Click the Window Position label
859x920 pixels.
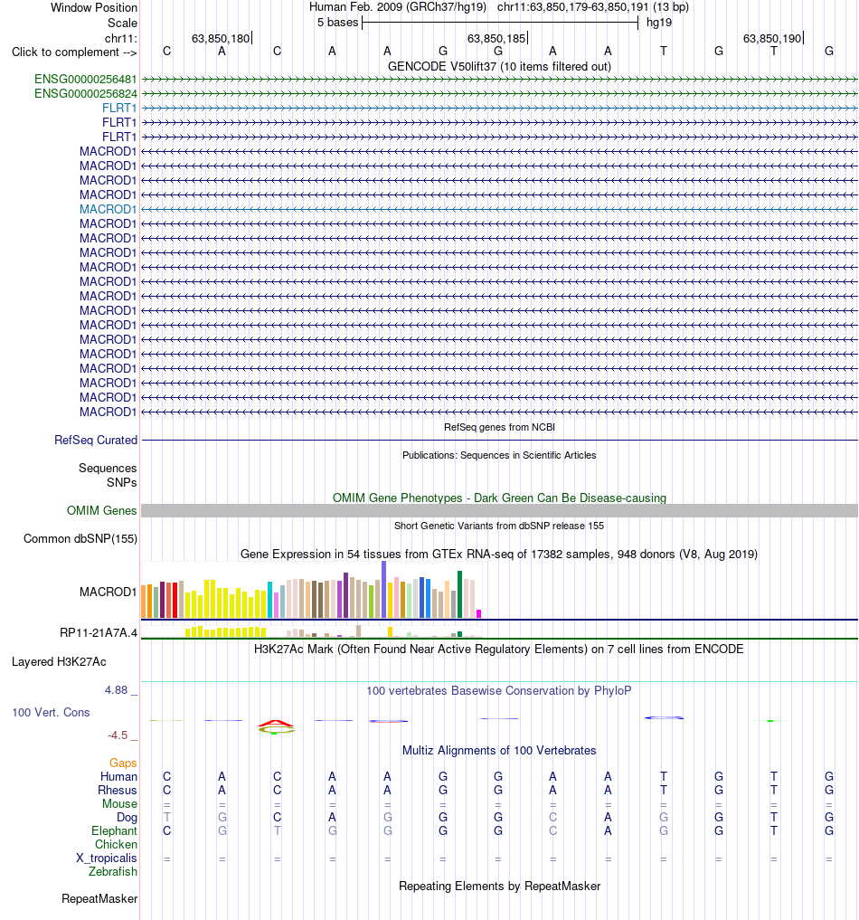click(94, 7)
